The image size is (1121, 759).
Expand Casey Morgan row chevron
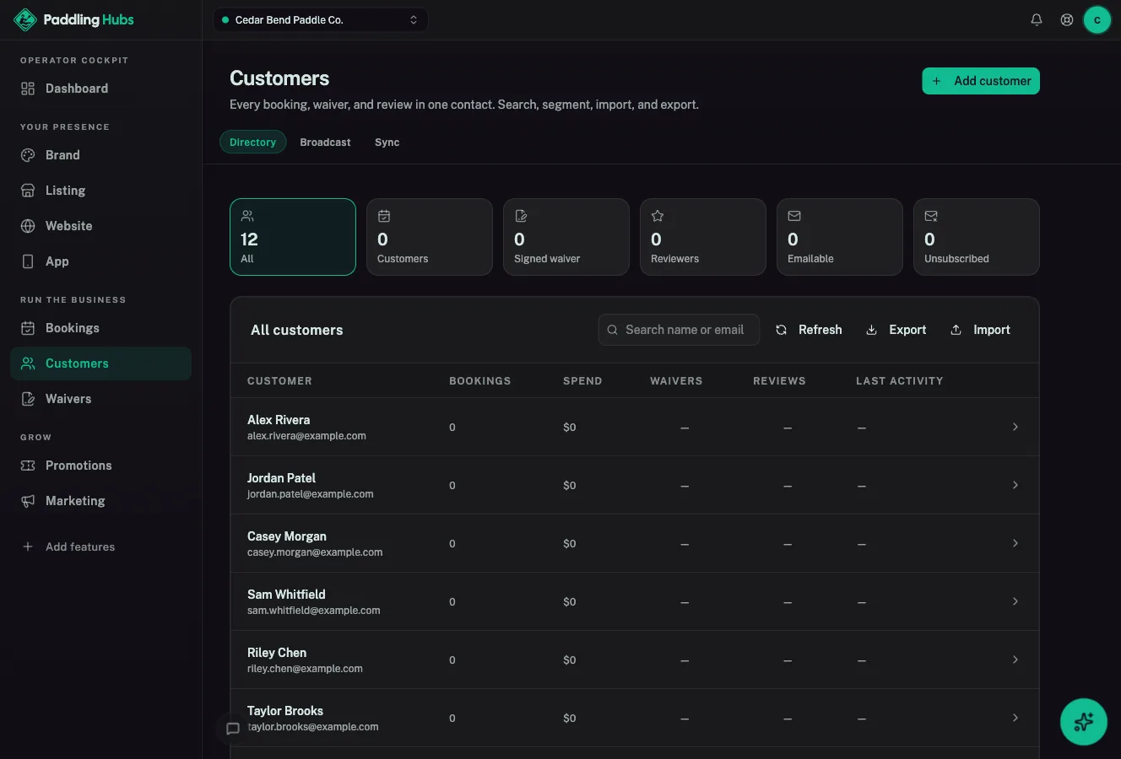pyautogui.click(x=1015, y=543)
